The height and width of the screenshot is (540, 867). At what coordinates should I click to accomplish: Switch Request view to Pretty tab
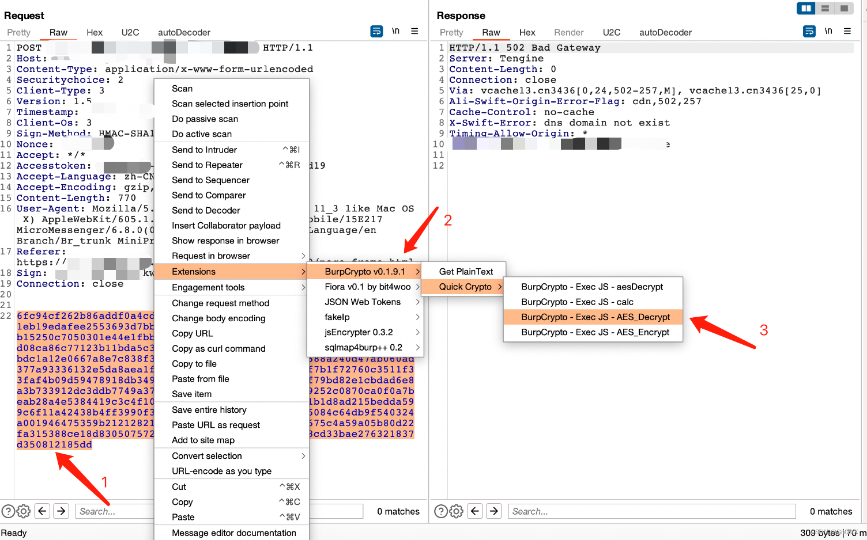tap(19, 32)
